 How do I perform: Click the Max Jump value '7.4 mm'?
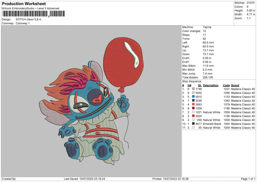207,73
